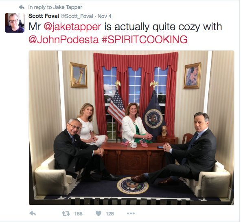Open Scott Foval's profile avatar
241x222 pixels.
click(15, 23)
